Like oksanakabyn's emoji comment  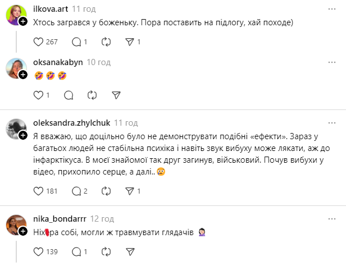(39, 95)
